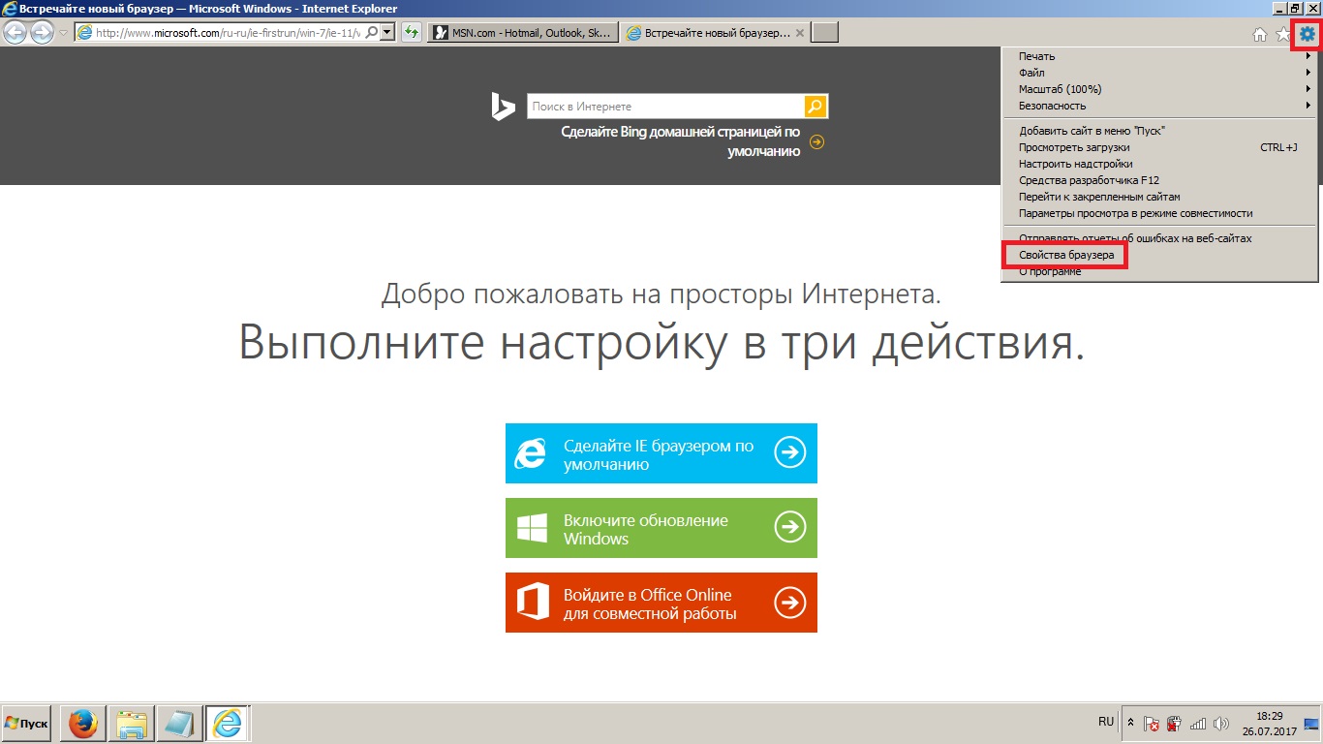Screen dimensions: 1323x744
Task: Open the Home page icon
Action: 1260,34
